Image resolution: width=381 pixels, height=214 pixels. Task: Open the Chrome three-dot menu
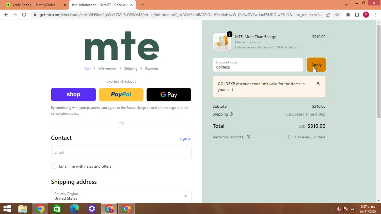375,15
